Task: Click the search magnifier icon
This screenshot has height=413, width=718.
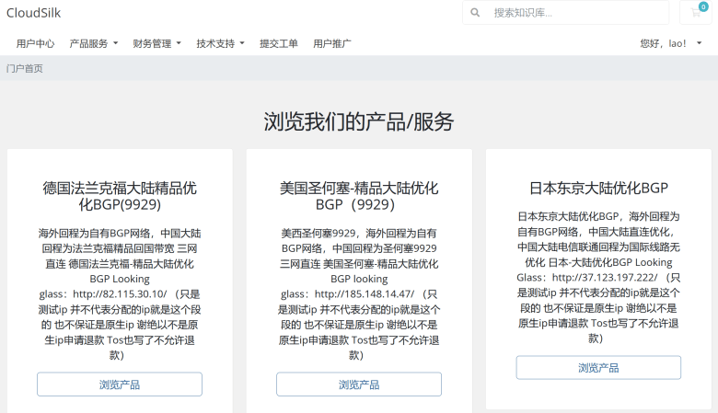Action: pos(475,13)
